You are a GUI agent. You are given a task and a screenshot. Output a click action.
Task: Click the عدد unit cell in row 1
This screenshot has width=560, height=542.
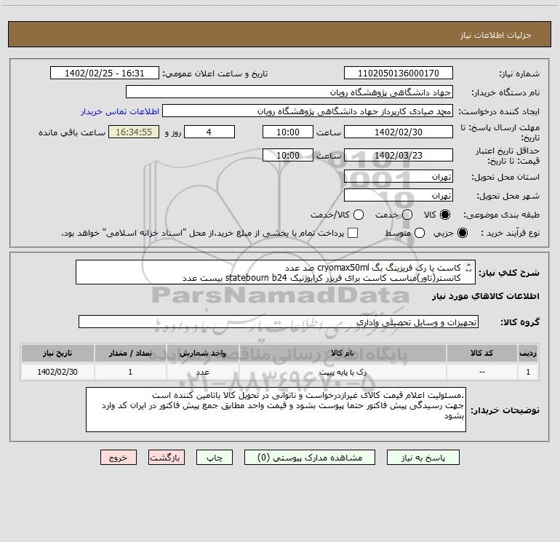pyautogui.click(x=202, y=372)
